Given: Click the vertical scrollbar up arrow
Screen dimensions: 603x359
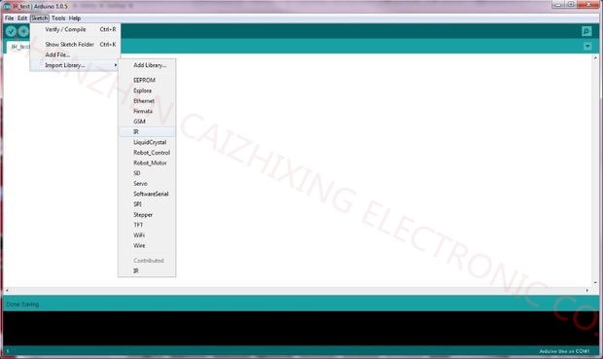Looking at the screenshot, I should point(595,57).
